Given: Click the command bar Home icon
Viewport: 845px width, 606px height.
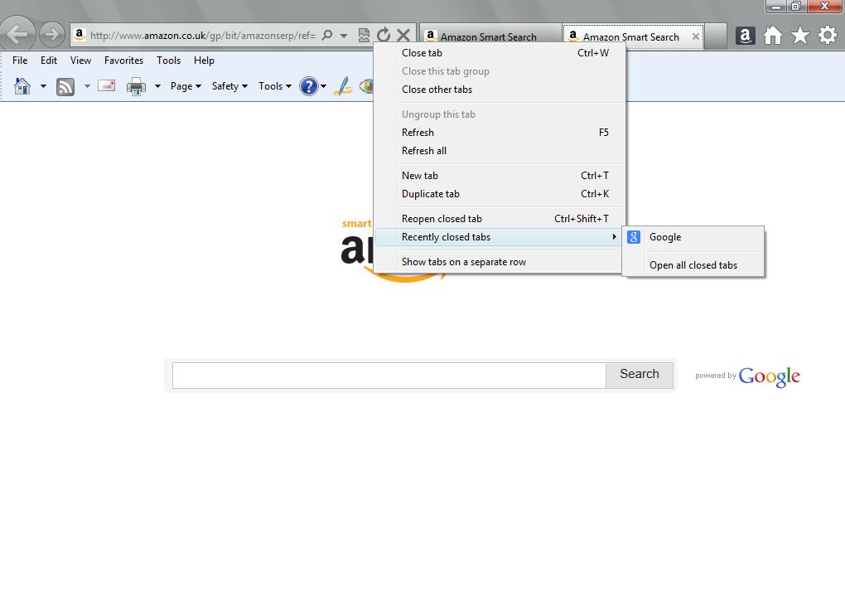Looking at the screenshot, I should [x=22, y=86].
